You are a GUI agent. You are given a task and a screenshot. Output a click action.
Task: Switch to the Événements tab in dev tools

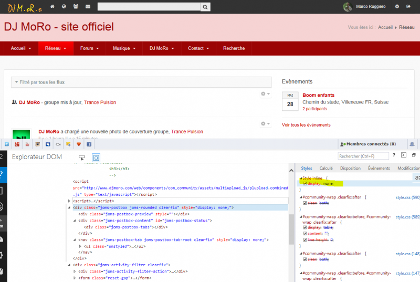tap(379, 168)
